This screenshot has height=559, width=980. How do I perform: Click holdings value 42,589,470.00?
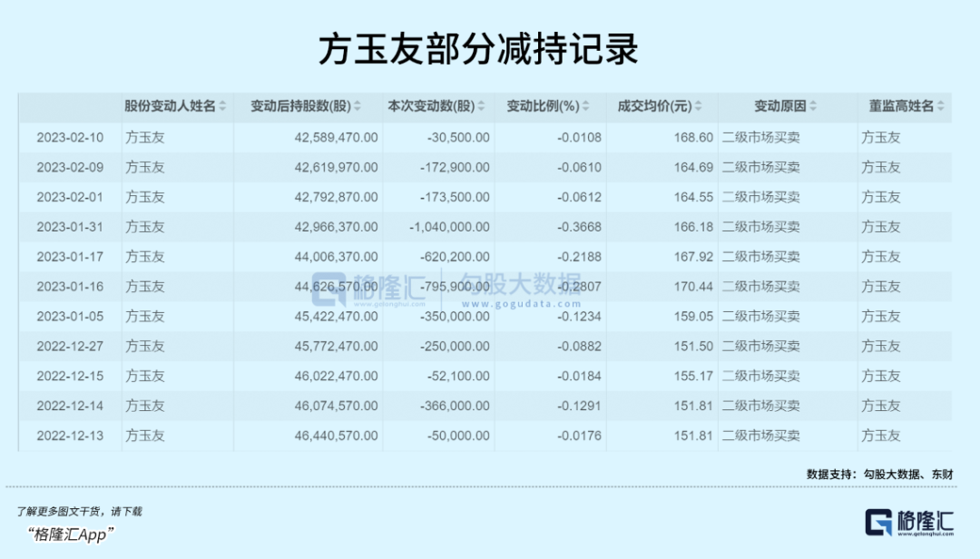[x=337, y=138]
